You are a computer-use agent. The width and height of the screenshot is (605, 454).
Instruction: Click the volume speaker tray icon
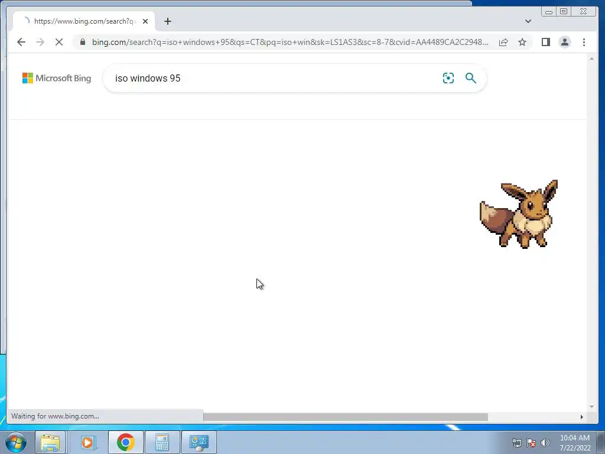(545, 443)
